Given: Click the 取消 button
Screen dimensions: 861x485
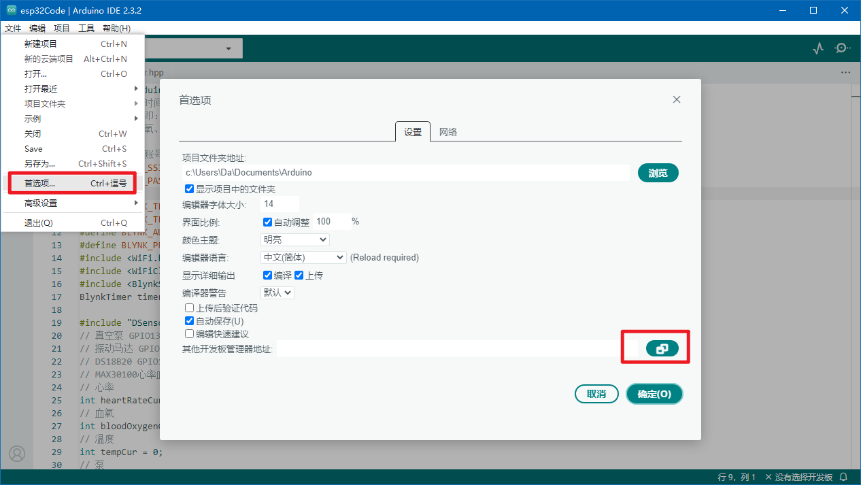Looking at the screenshot, I should [596, 394].
